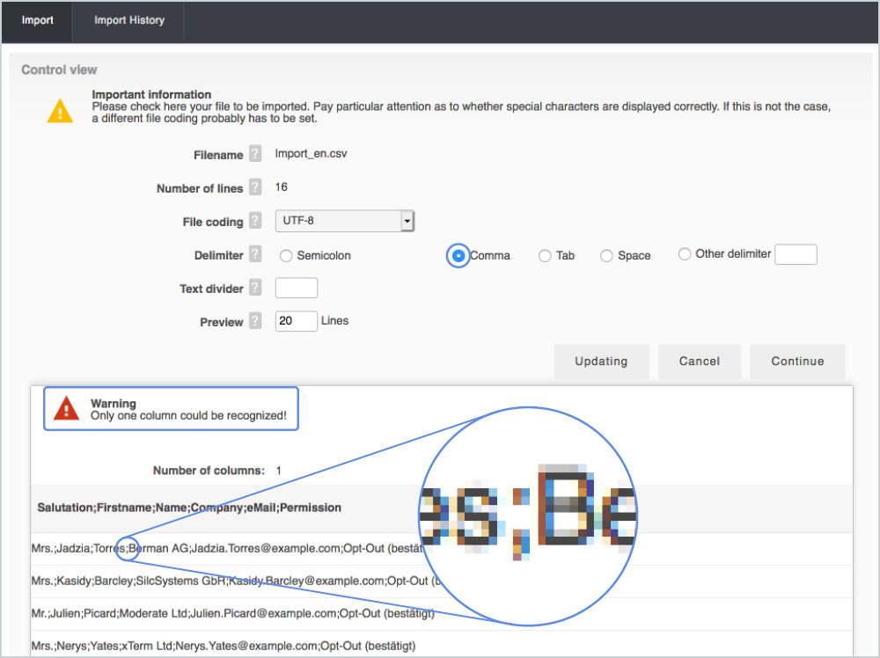Click the yellow Important information warning icon

60,111
